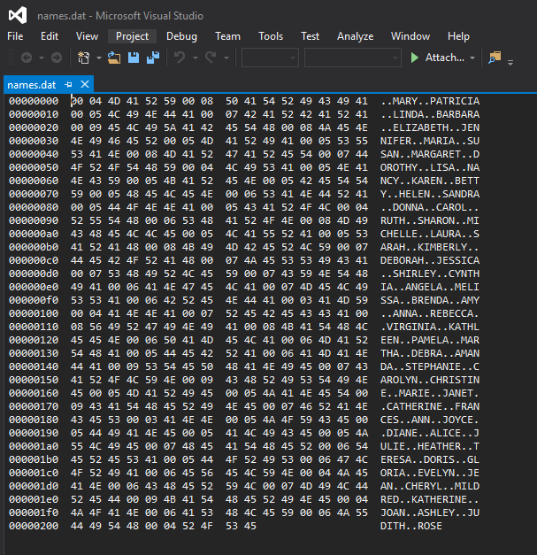Select the names.dat document tab

[x=32, y=85]
